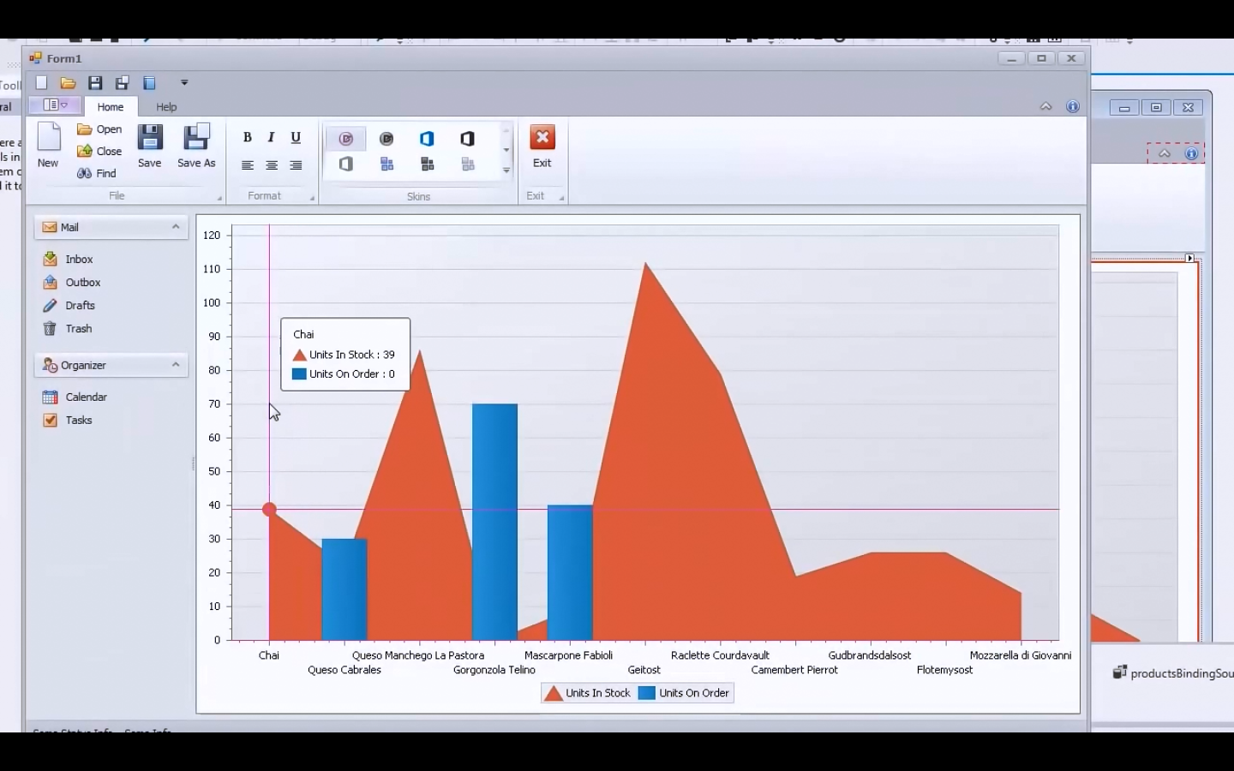Click quick access Open folder icon
Screen dimensions: 1234x771
click(69, 83)
